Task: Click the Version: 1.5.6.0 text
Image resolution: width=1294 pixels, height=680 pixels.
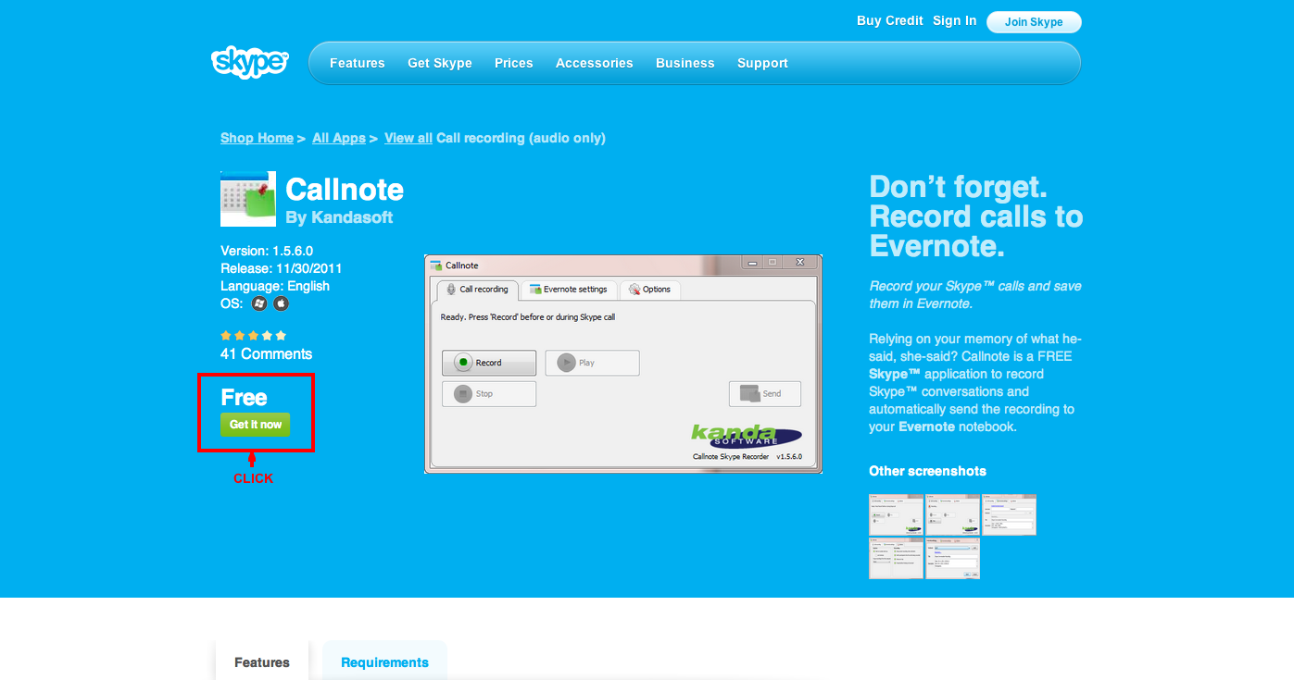Action: [x=267, y=251]
